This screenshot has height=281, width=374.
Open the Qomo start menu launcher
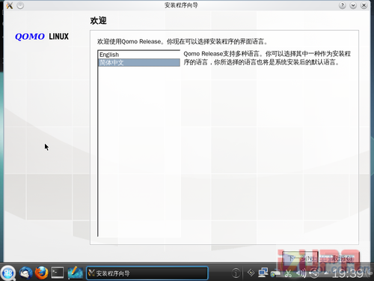click(8, 273)
